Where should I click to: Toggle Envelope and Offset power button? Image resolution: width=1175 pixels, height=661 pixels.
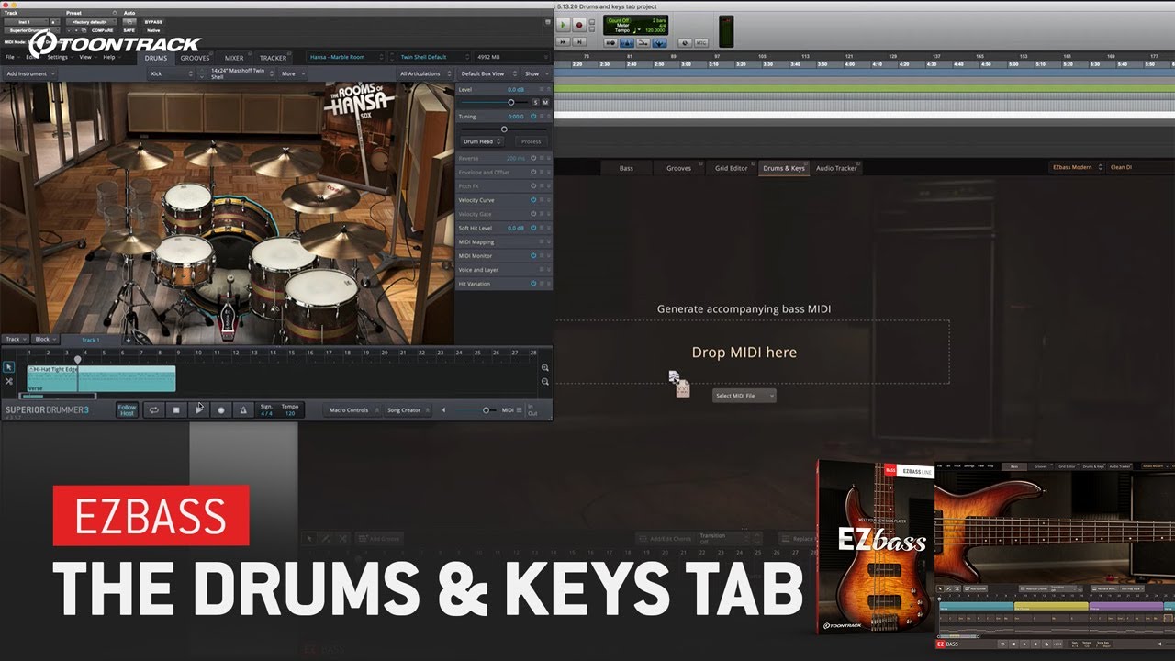tap(533, 173)
